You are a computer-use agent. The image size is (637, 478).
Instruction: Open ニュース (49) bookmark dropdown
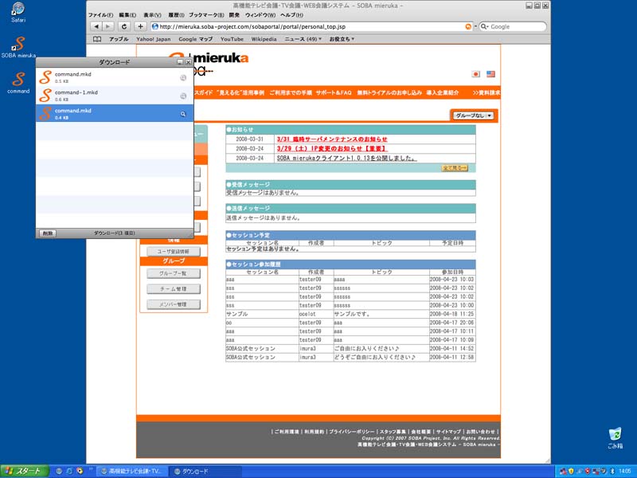(x=303, y=39)
